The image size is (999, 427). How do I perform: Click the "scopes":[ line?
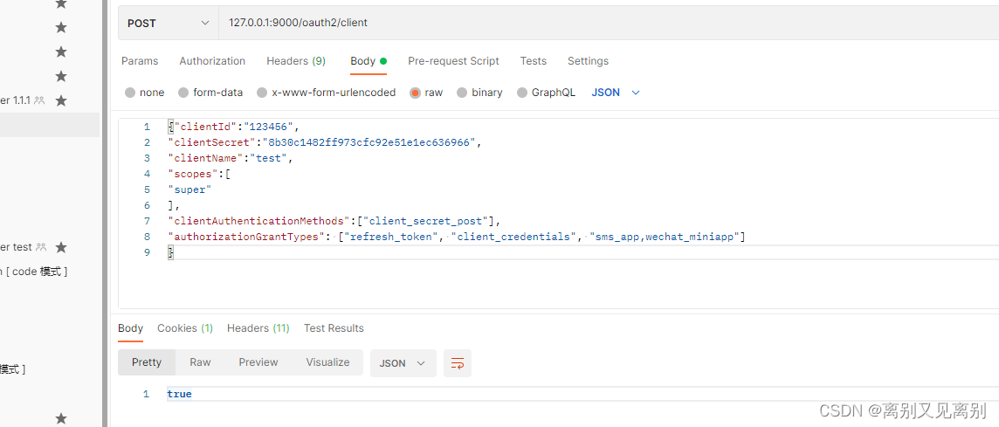[198, 174]
